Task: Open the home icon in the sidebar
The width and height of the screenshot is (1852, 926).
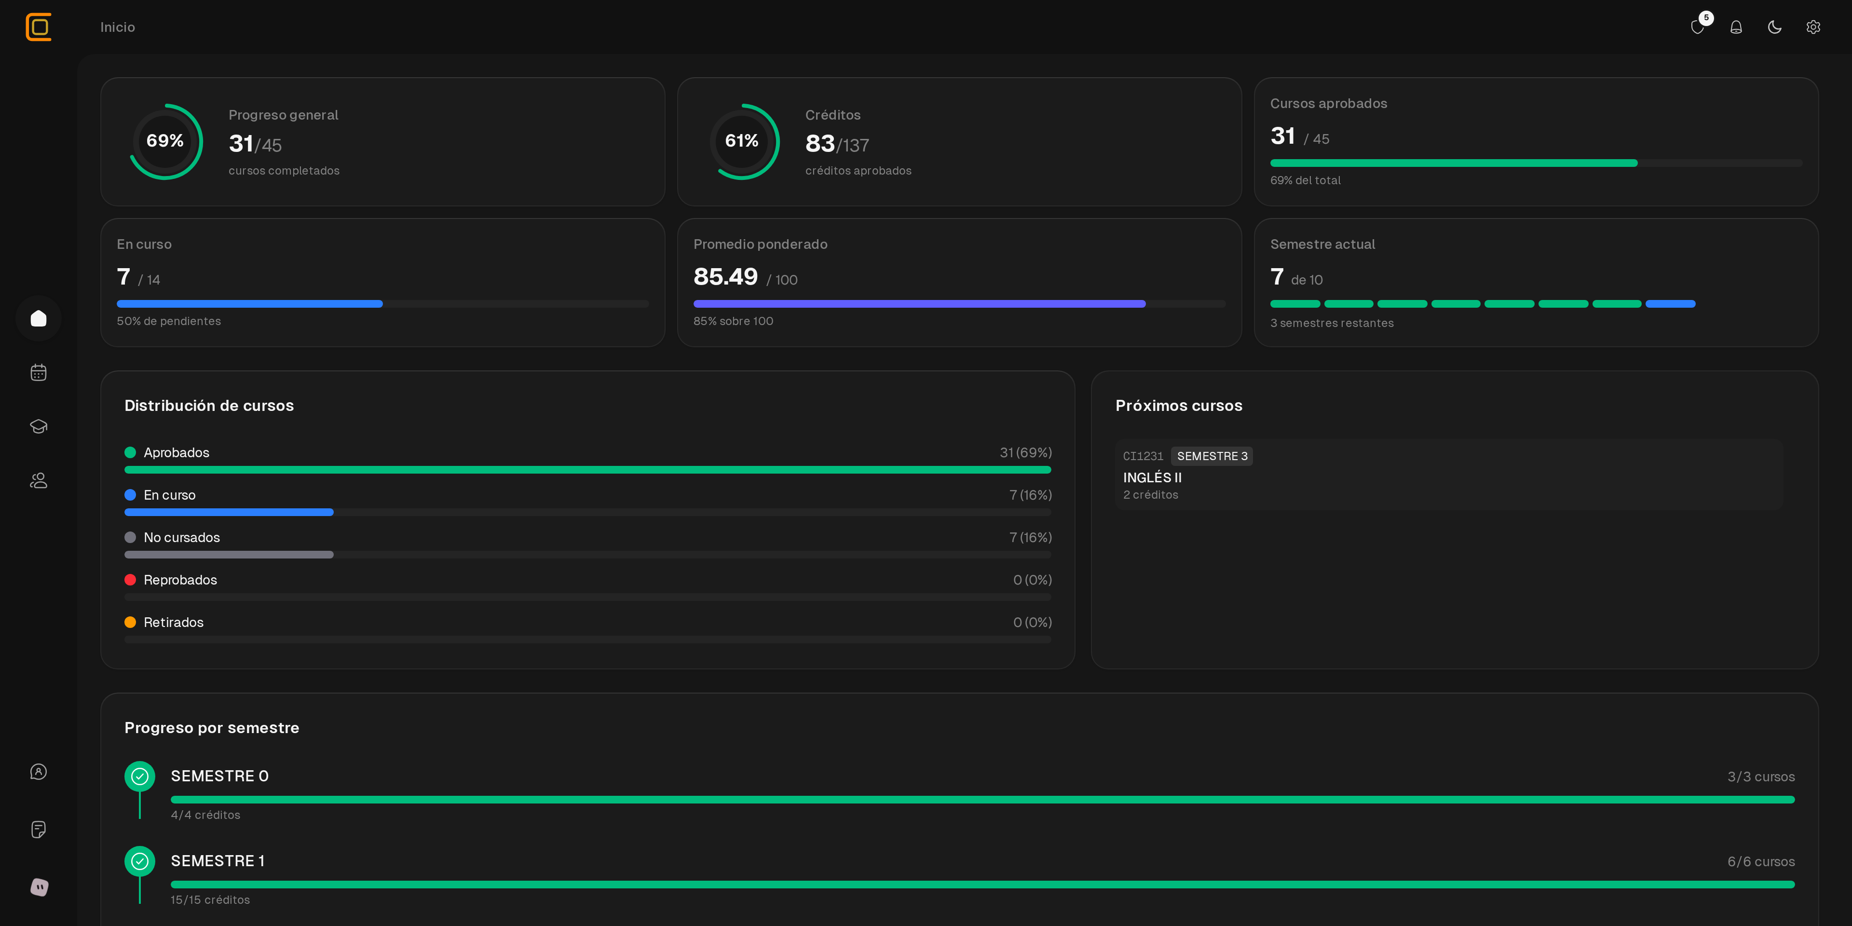Action: tap(39, 318)
